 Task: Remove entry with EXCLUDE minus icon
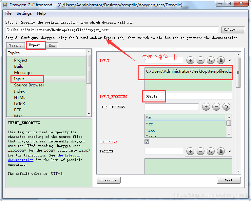pyautogui.click(x=201, y=151)
